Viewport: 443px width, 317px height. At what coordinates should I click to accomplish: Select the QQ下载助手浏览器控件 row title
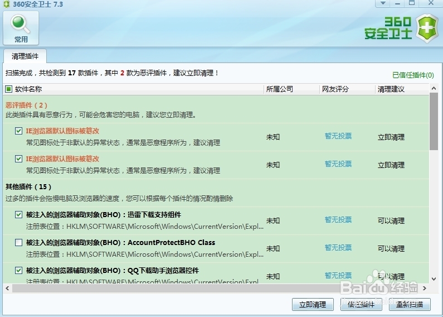coord(113,271)
